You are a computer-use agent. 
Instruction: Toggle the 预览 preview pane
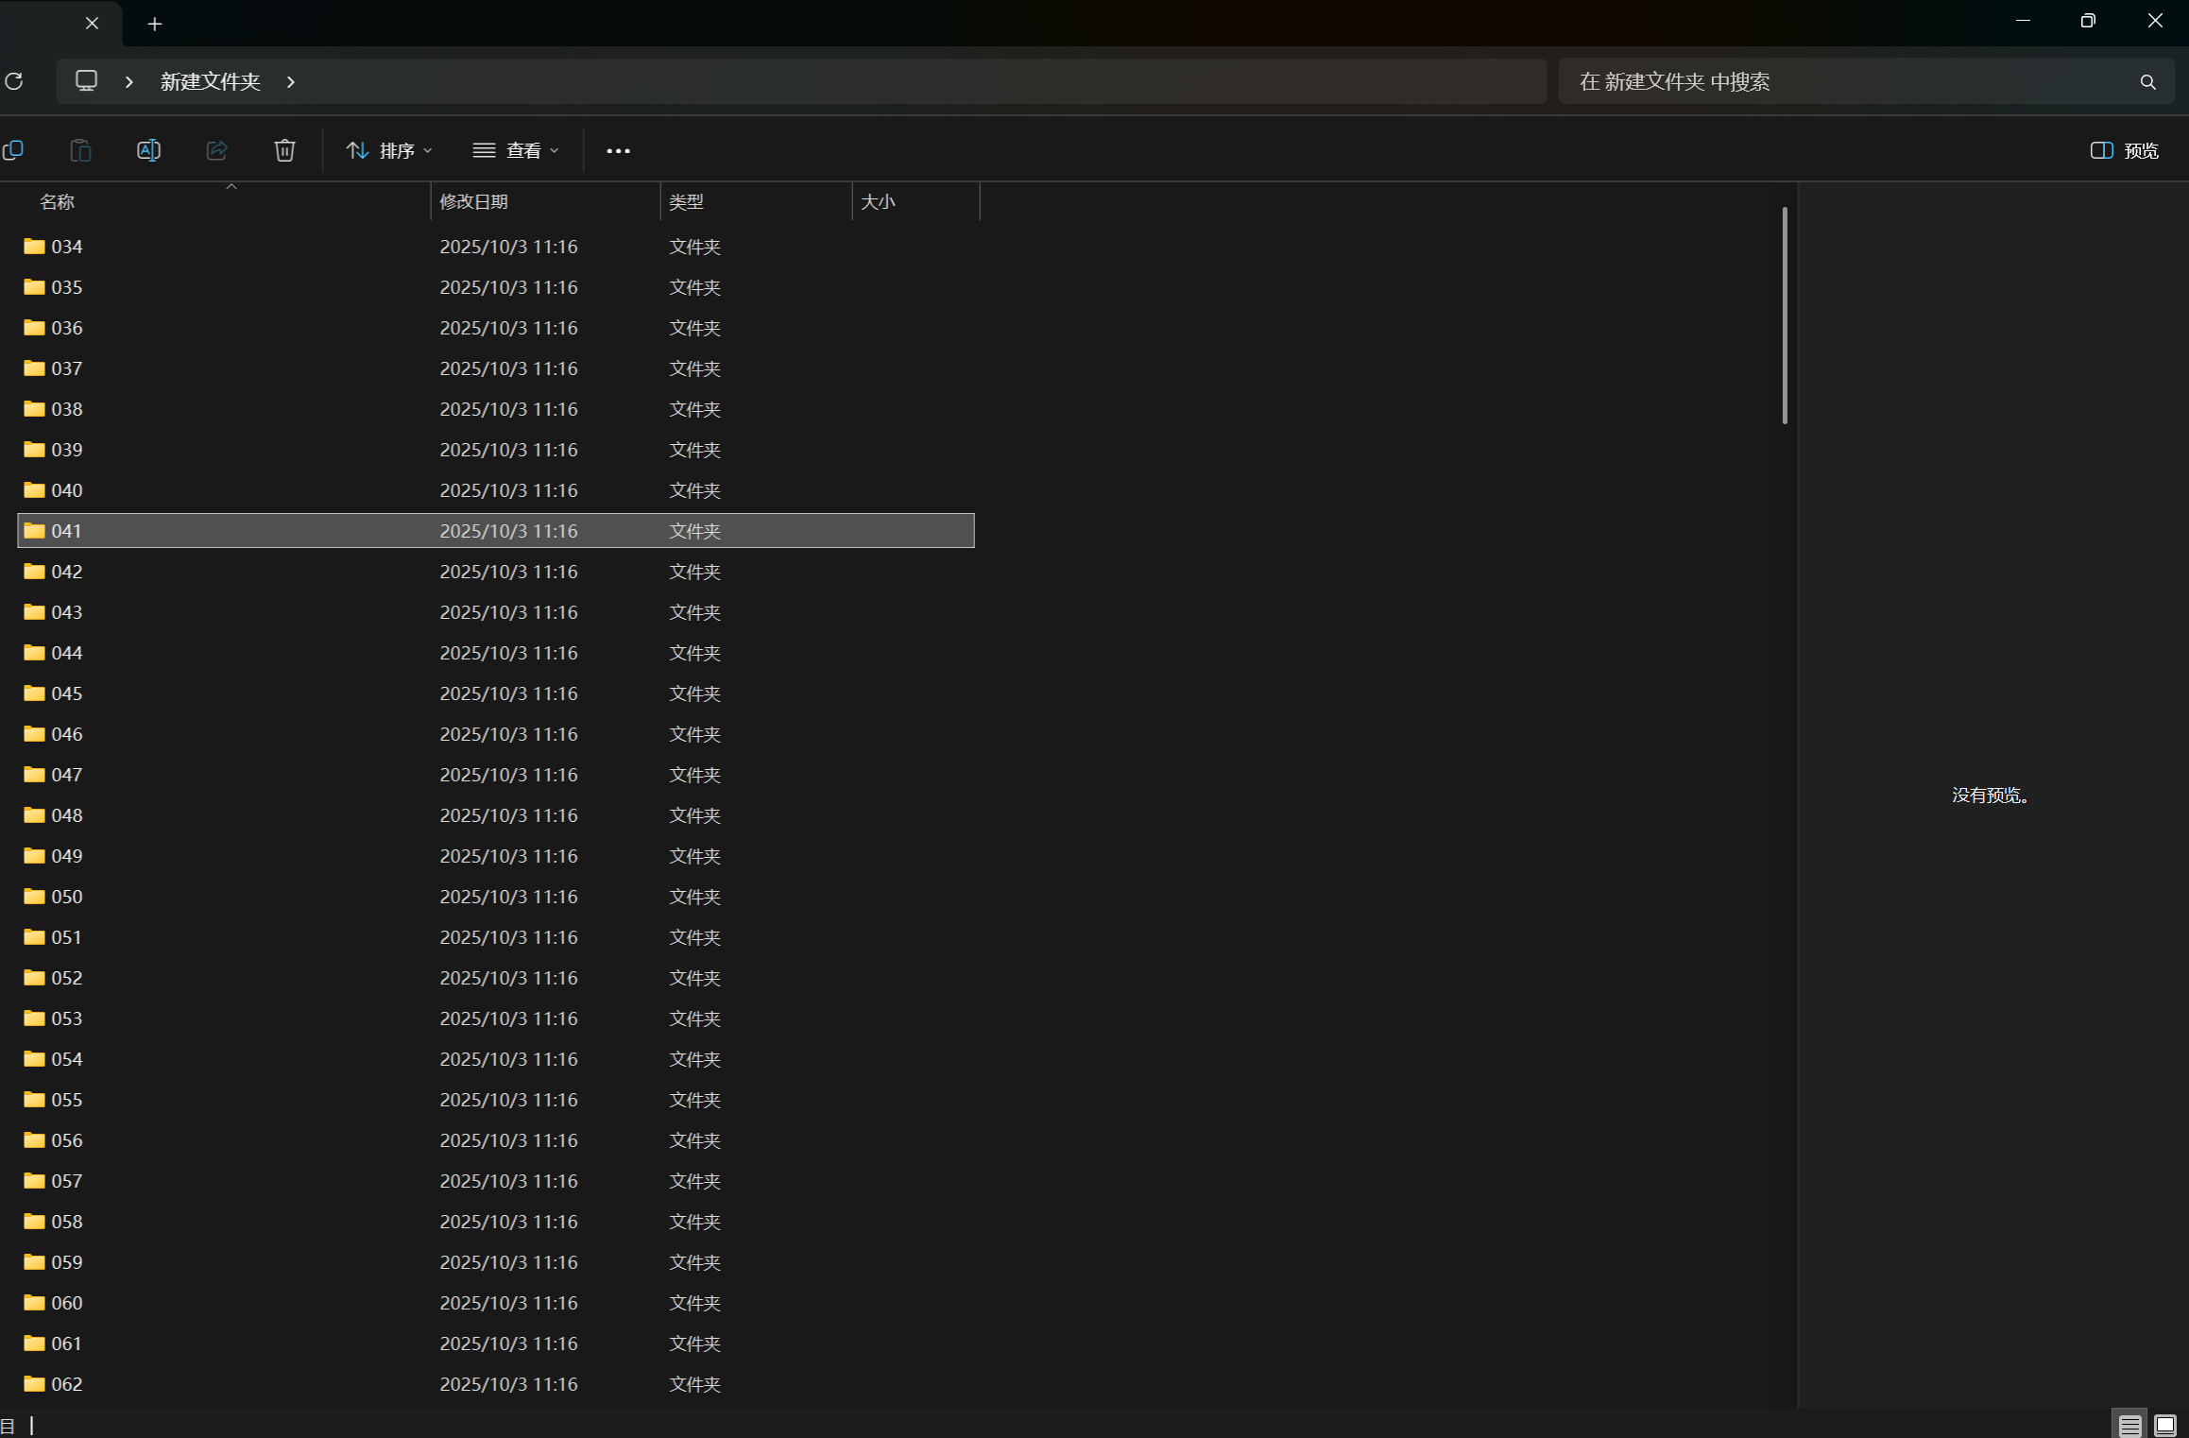pos(2124,150)
